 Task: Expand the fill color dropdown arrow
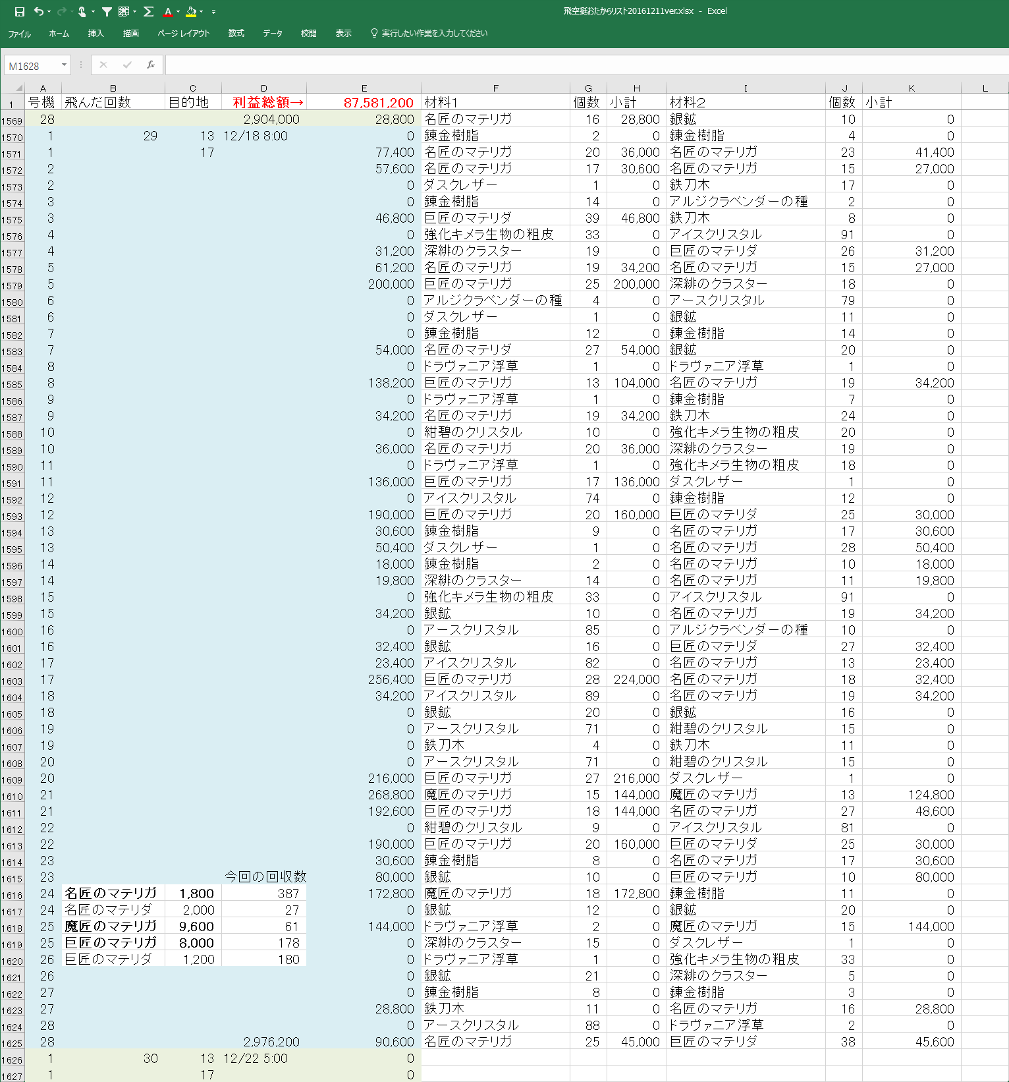[202, 12]
